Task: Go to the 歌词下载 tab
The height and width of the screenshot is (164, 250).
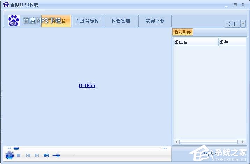Action: point(155,21)
